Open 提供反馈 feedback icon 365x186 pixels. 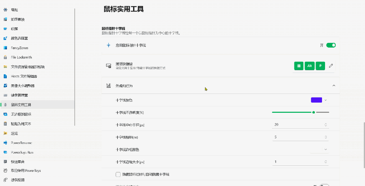(x=5, y=180)
